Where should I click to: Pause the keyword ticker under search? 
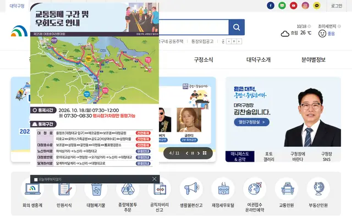pyautogui.click(x=234, y=41)
